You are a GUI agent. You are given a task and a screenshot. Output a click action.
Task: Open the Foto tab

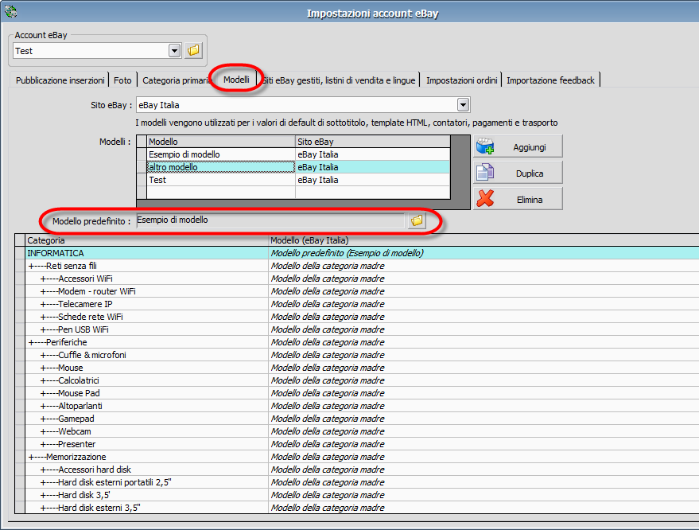click(x=122, y=80)
